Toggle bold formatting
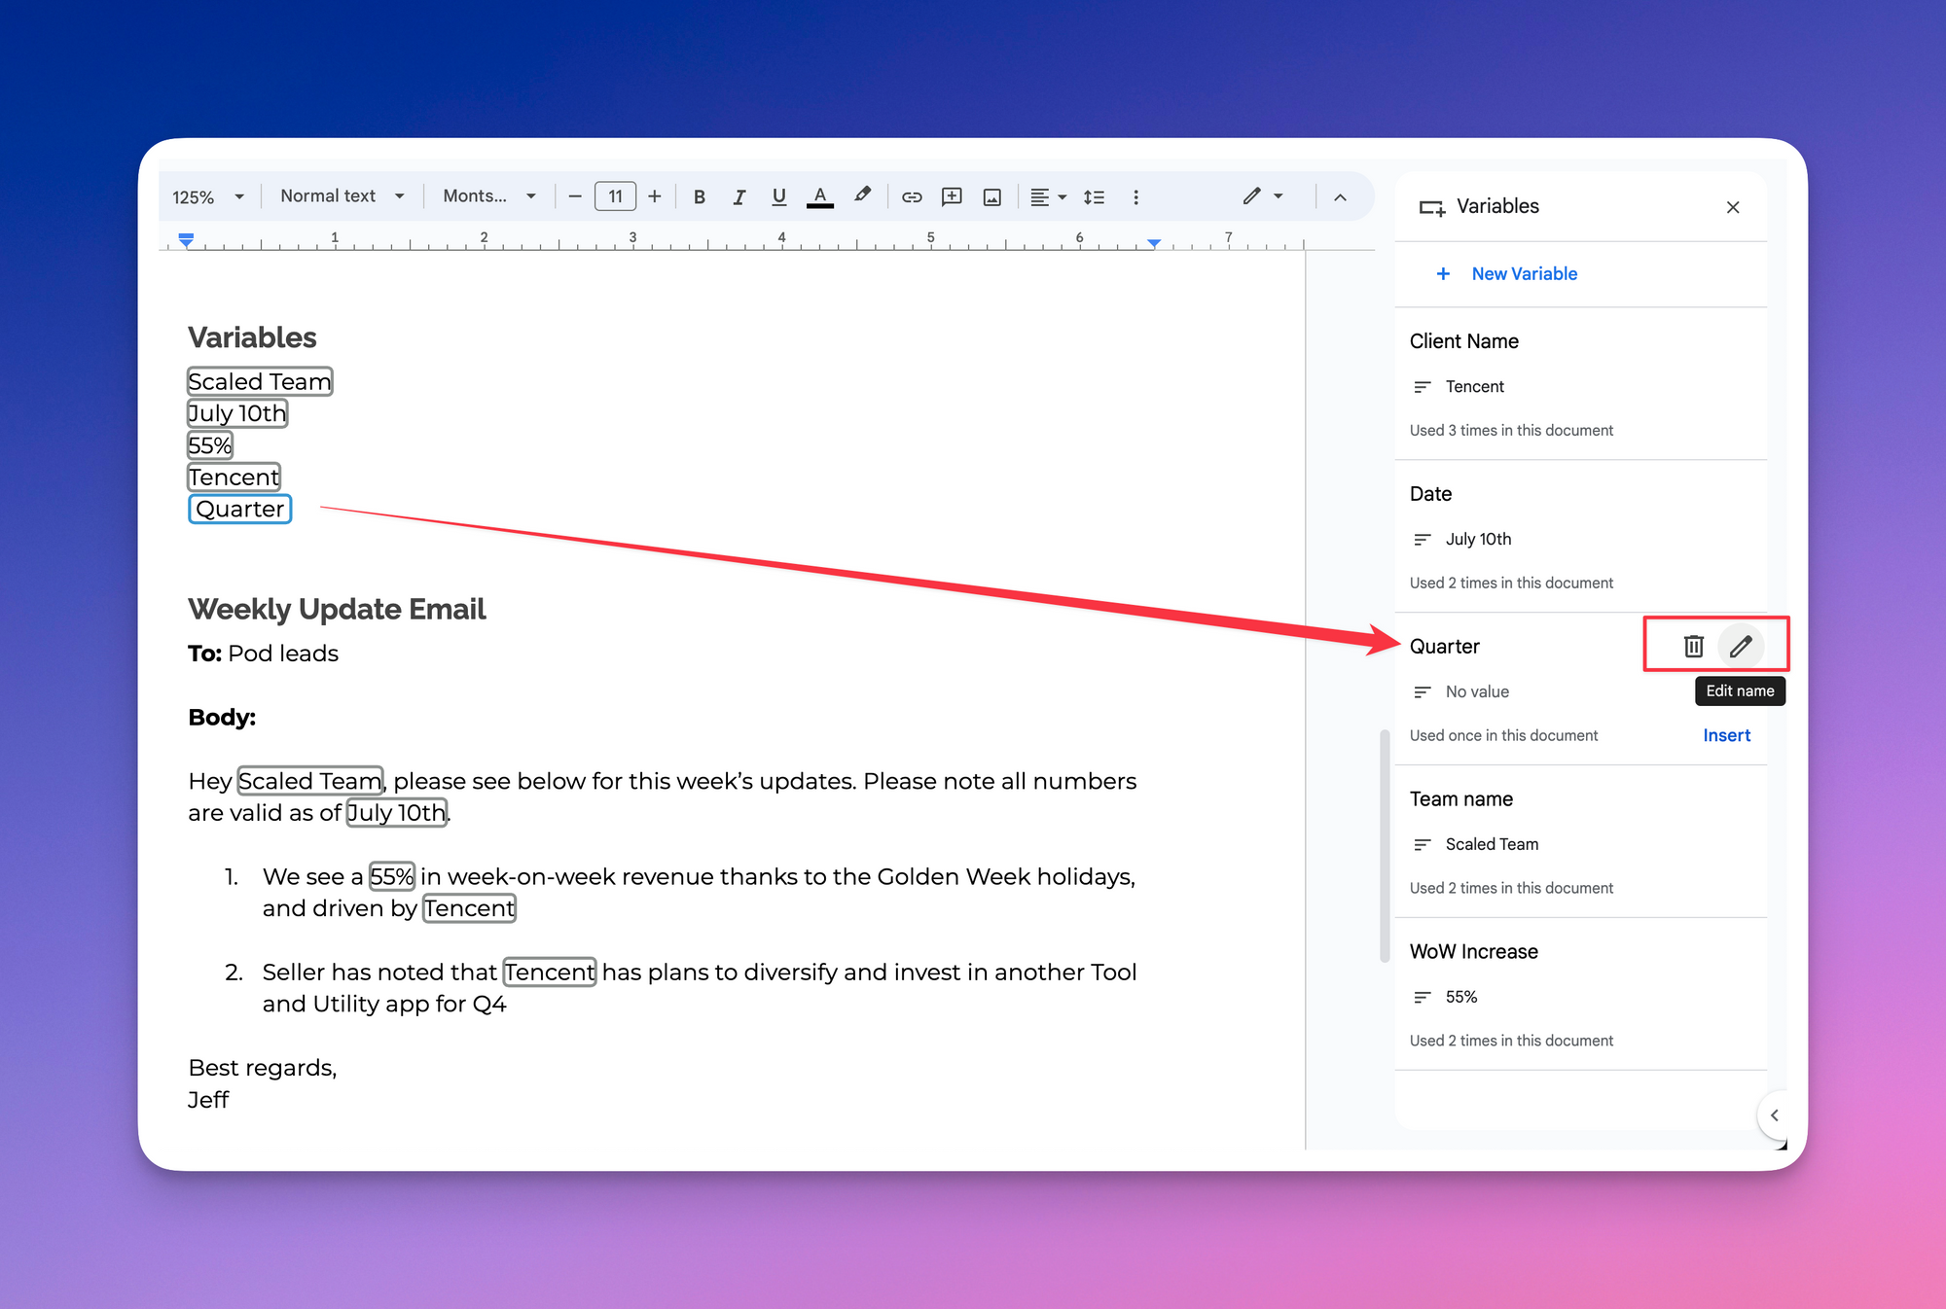This screenshot has height=1309, width=1946. (699, 197)
